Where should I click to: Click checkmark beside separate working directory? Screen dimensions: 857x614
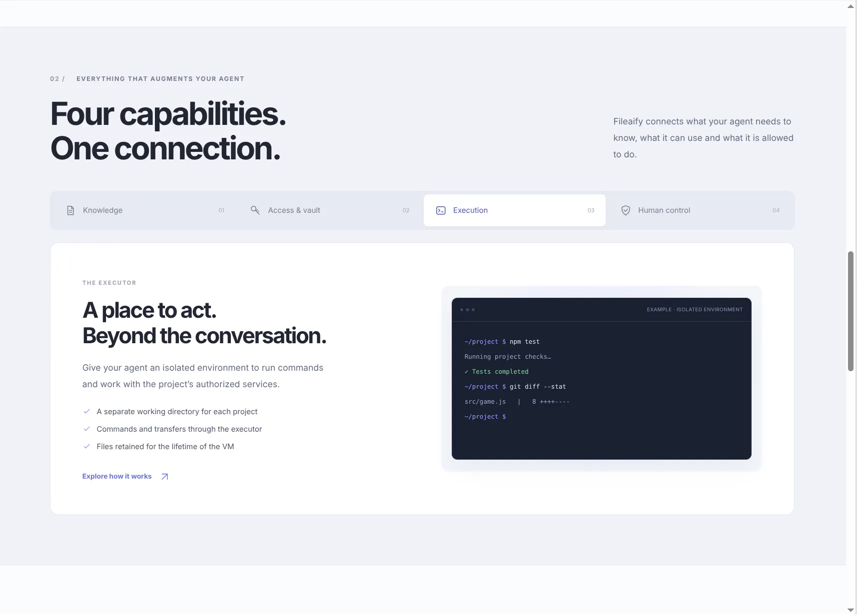coord(86,411)
